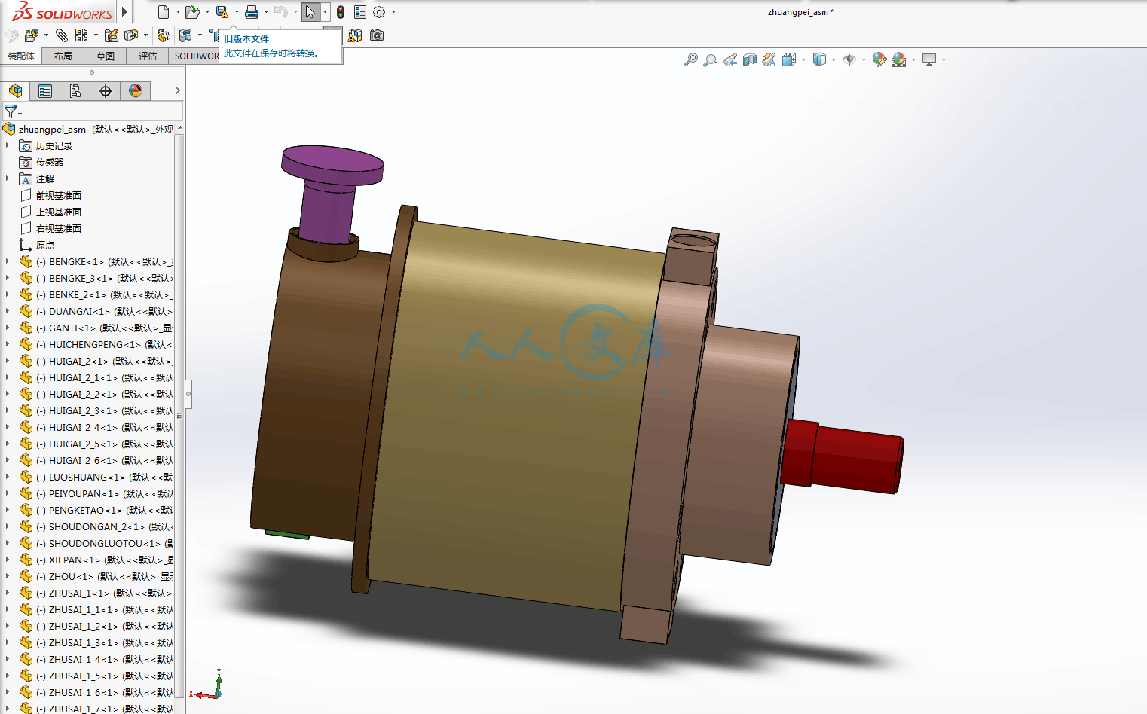This screenshot has height=714, width=1147.
Task: Open the ConfigurationManager tab icon
Action: point(75,91)
